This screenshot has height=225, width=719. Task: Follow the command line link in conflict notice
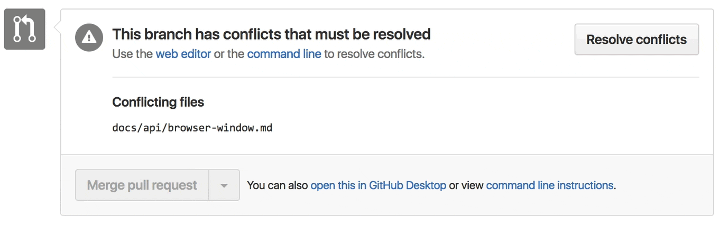[284, 54]
